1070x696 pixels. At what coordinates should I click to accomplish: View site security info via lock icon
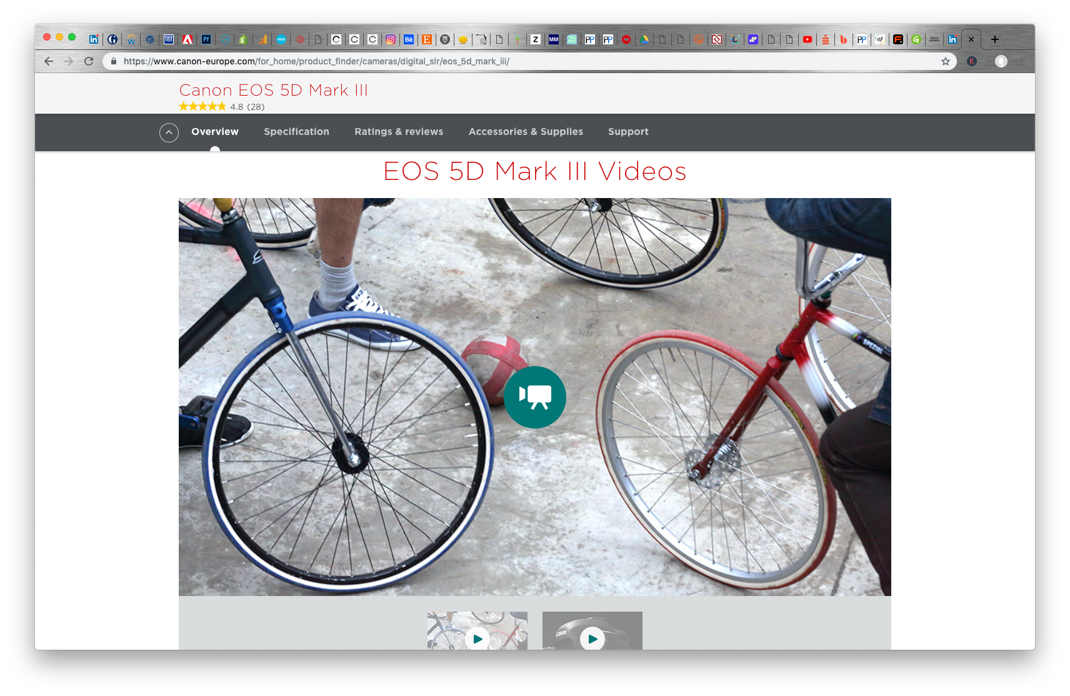114,61
